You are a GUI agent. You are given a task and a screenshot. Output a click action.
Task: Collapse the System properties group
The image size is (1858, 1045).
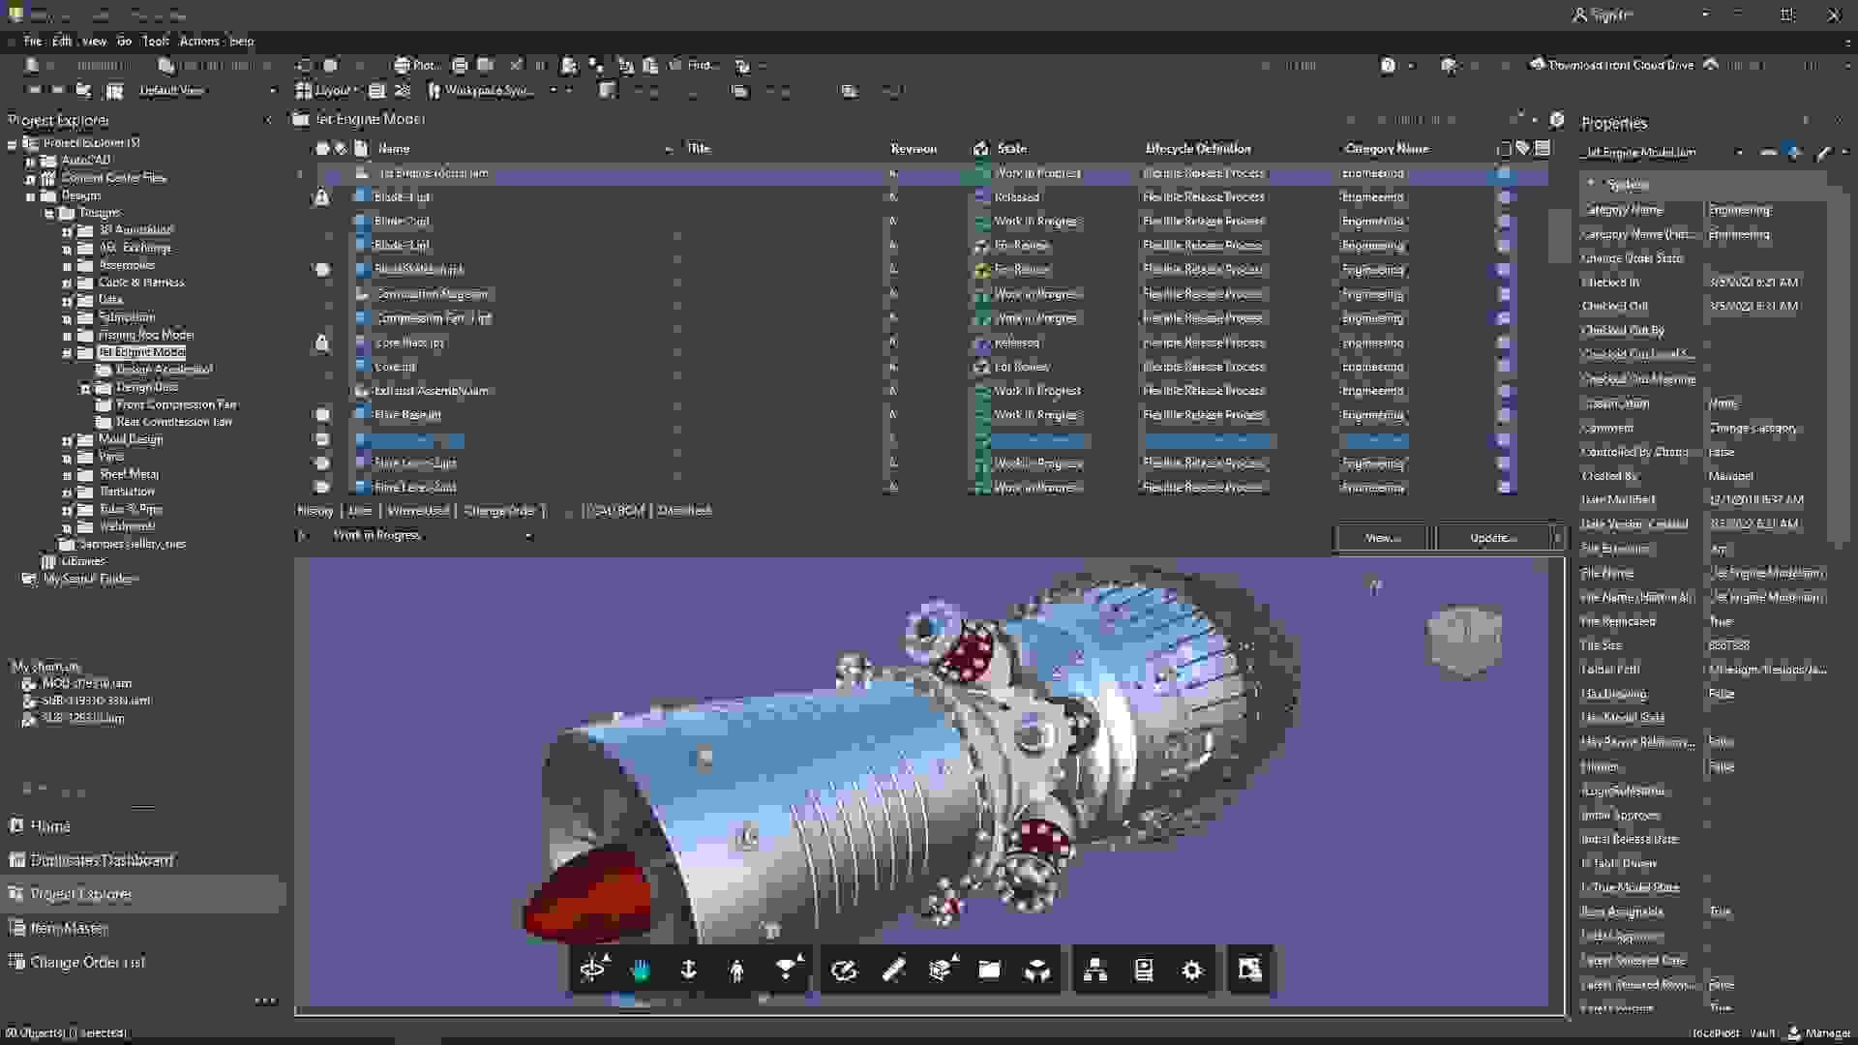click(1592, 184)
